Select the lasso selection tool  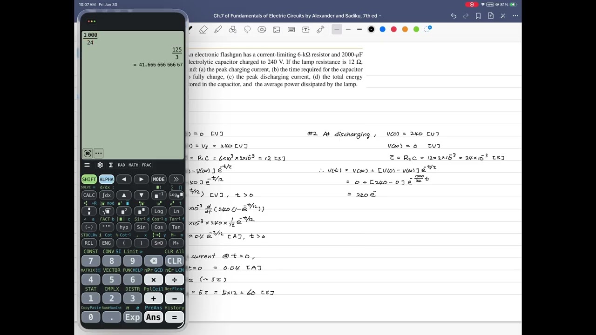tap(247, 29)
